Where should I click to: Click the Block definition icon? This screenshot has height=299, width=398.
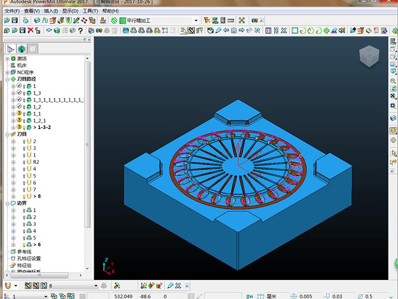37,20
